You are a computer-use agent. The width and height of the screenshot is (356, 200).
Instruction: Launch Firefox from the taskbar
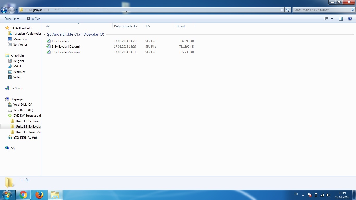(39, 195)
